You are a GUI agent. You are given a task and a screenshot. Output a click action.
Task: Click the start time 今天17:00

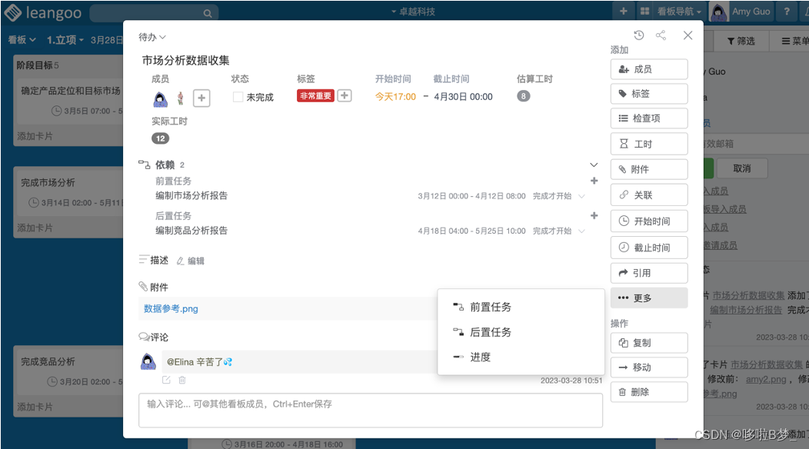pos(395,97)
